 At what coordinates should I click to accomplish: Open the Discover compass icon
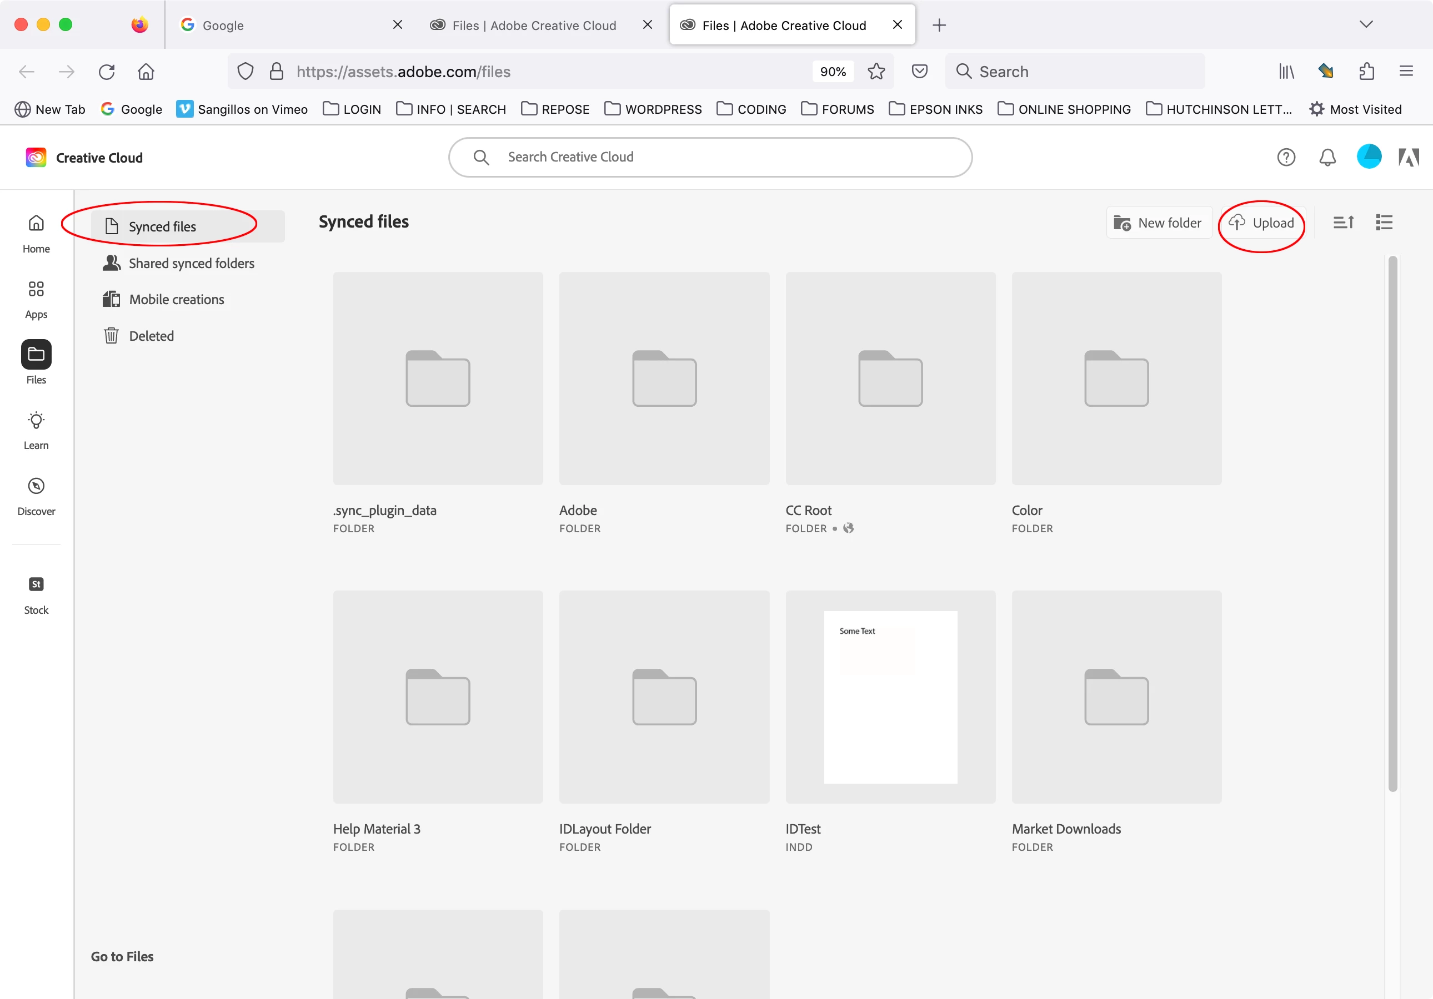(36, 486)
